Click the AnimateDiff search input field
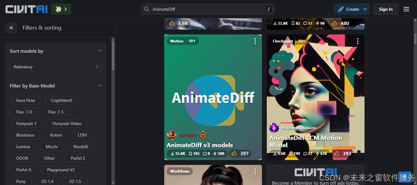Viewport: 417px width, 185px height. [x=208, y=9]
